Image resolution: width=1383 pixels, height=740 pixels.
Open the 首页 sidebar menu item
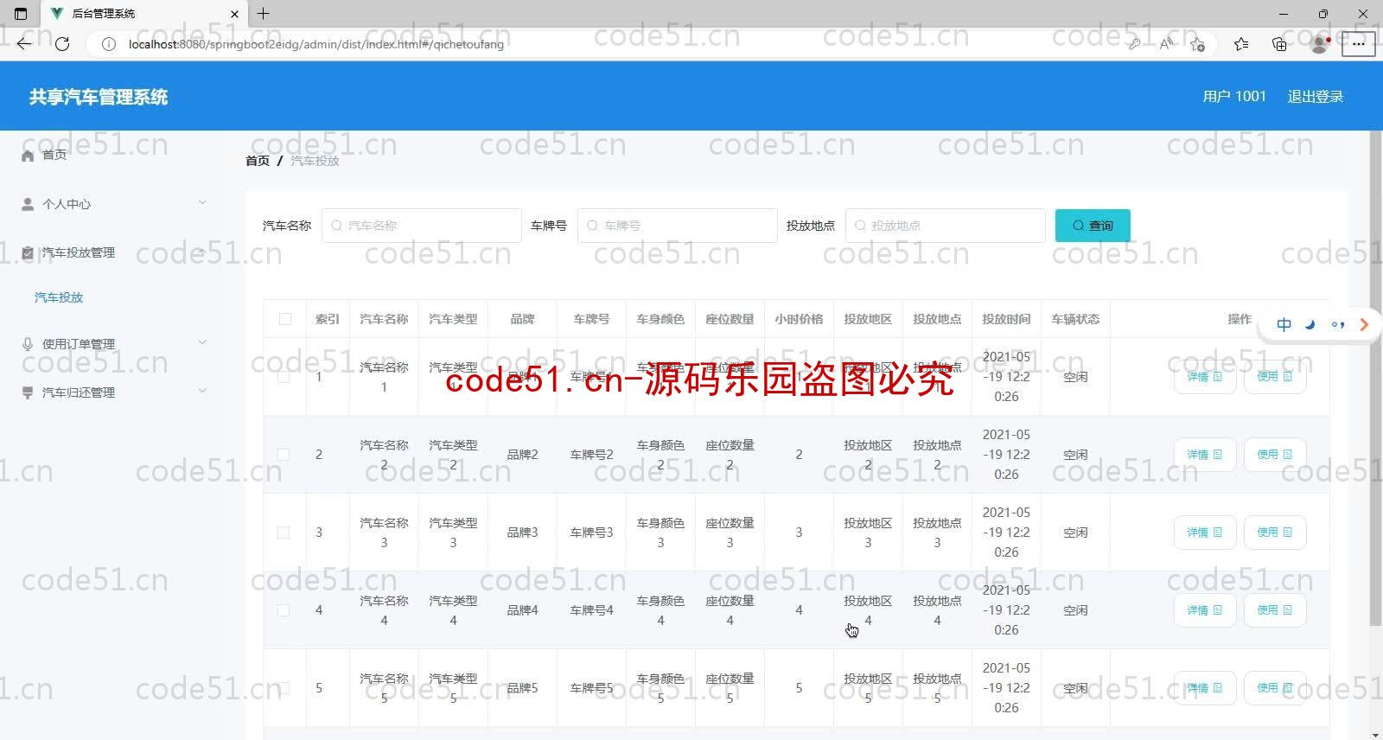(x=112, y=155)
